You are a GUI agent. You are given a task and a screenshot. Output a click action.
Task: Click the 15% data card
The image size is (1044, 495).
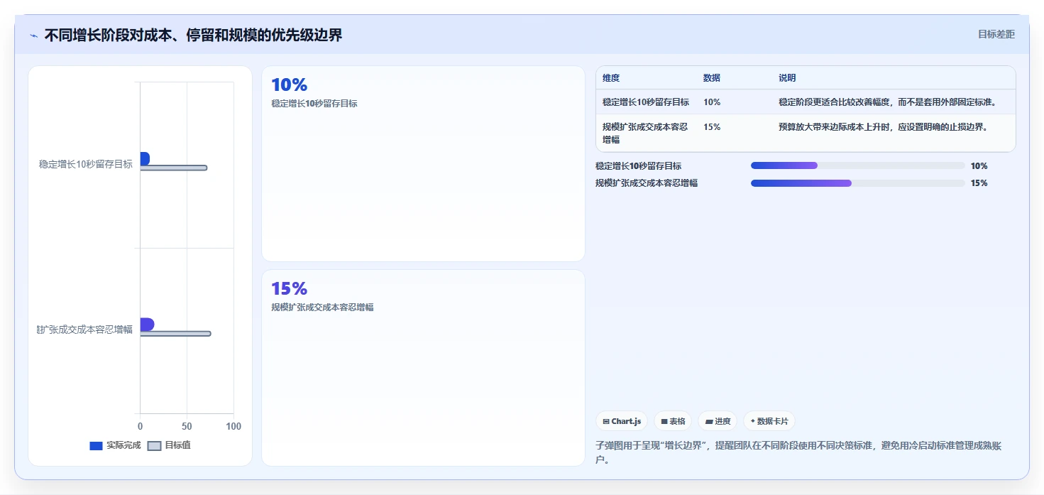(423, 368)
